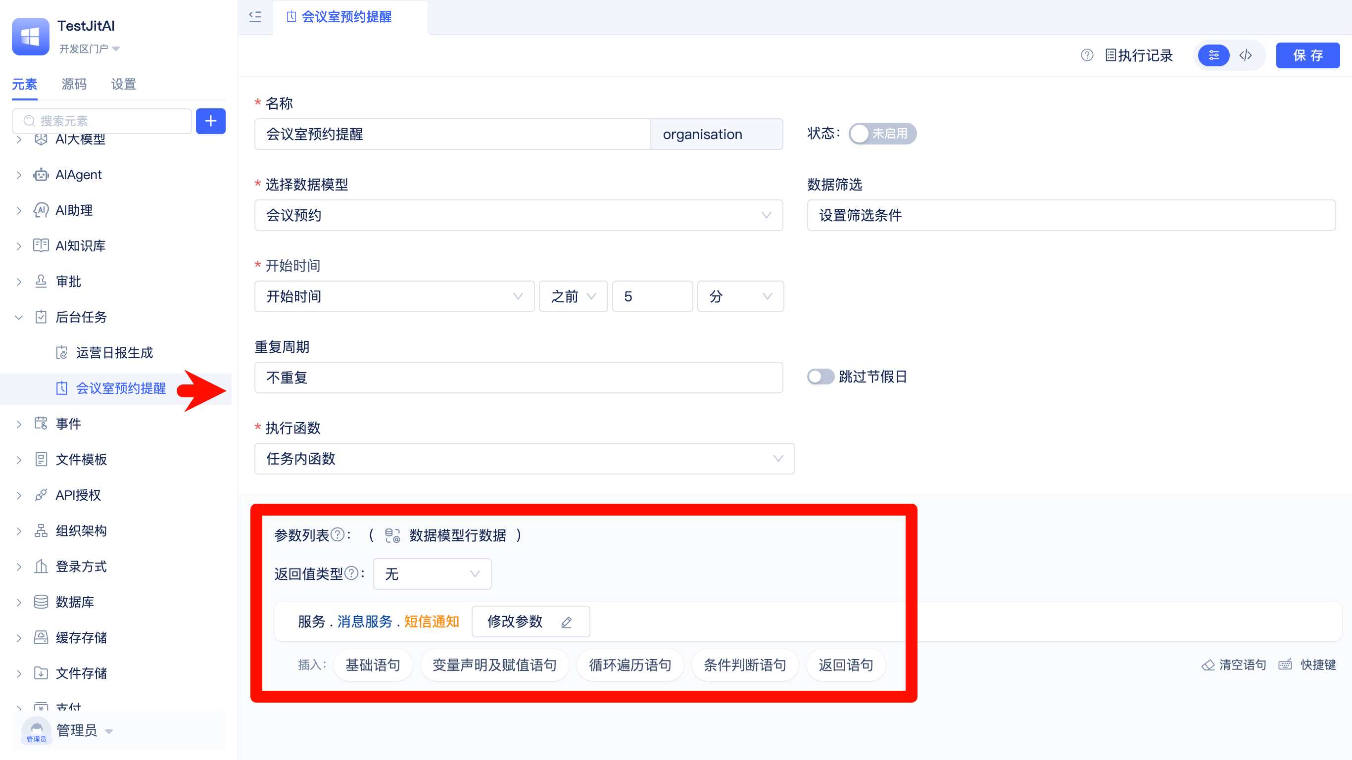Image resolution: width=1352 pixels, height=760 pixels.
Task: Select 会议室预约提醒 in sidebar tree
Action: [x=121, y=388]
